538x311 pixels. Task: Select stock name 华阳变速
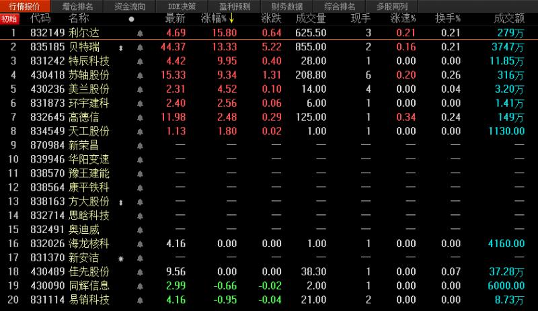[89, 159]
